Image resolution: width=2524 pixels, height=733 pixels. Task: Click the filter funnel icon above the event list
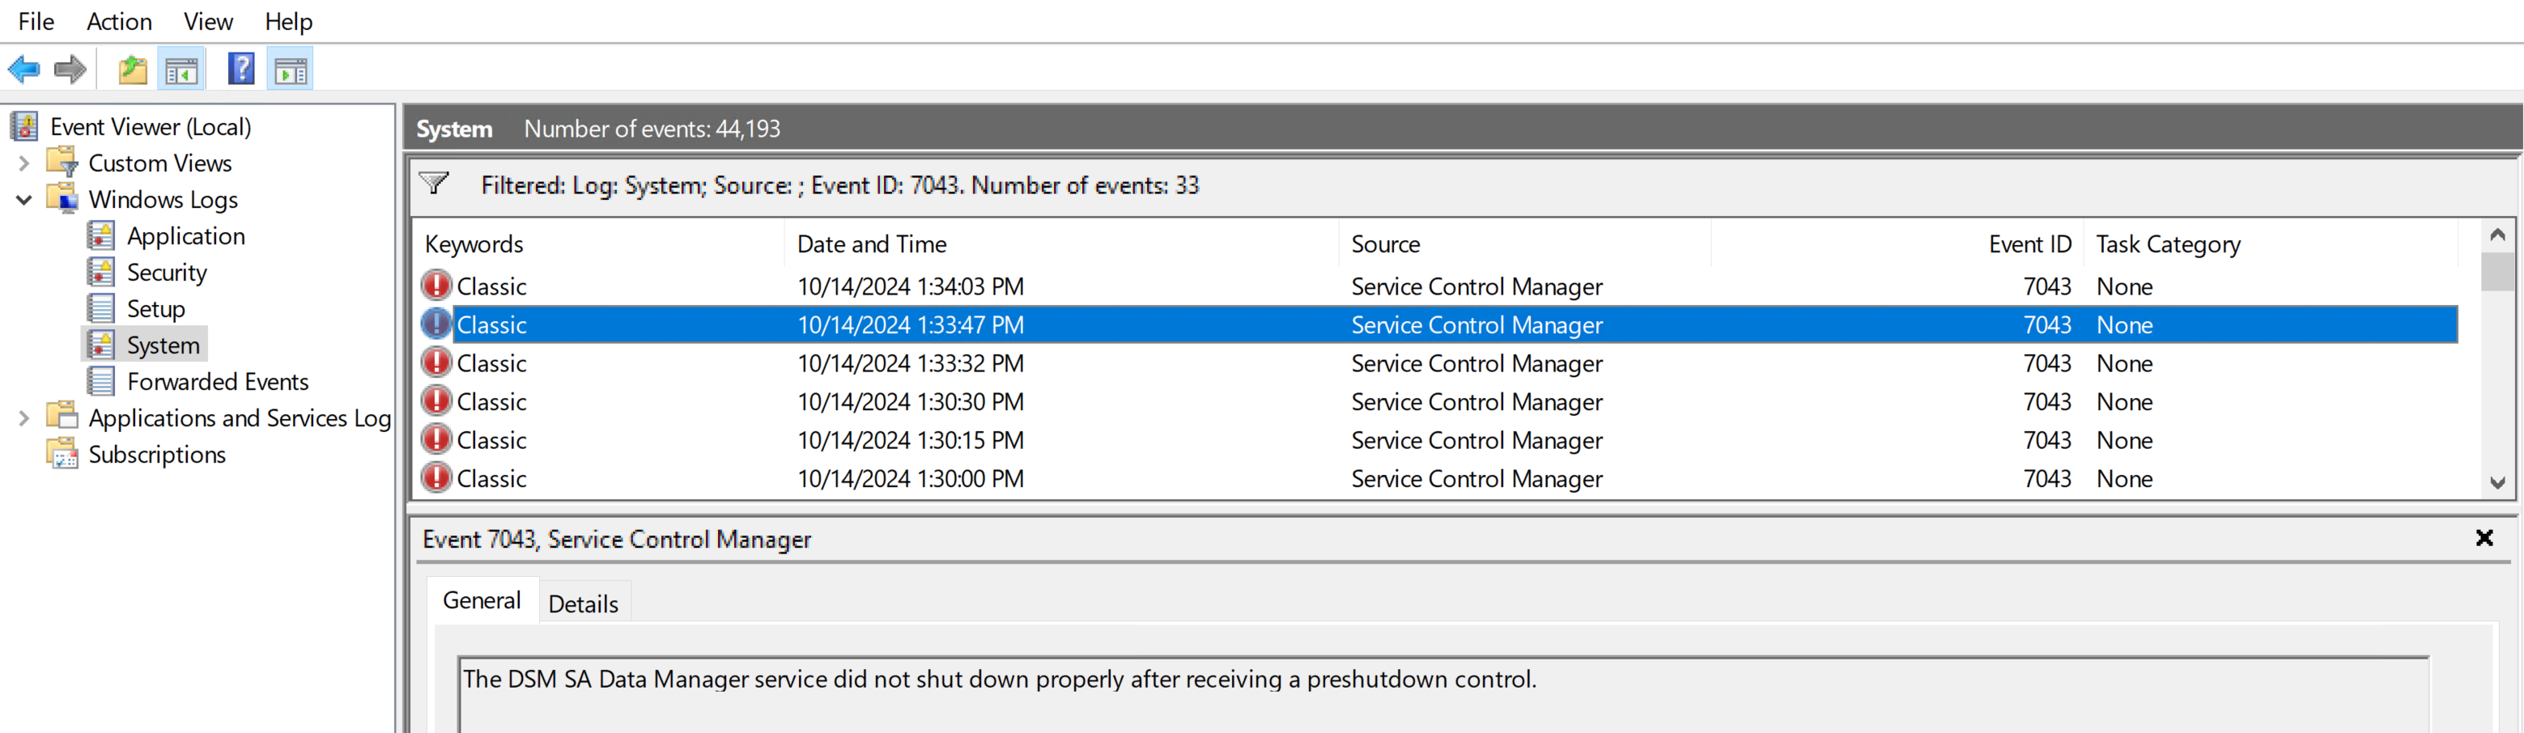(434, 184)
